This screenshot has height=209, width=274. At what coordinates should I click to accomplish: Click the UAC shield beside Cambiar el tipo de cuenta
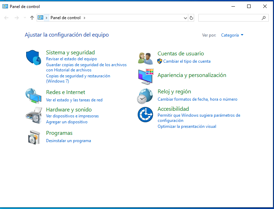[x=160, y=61]
